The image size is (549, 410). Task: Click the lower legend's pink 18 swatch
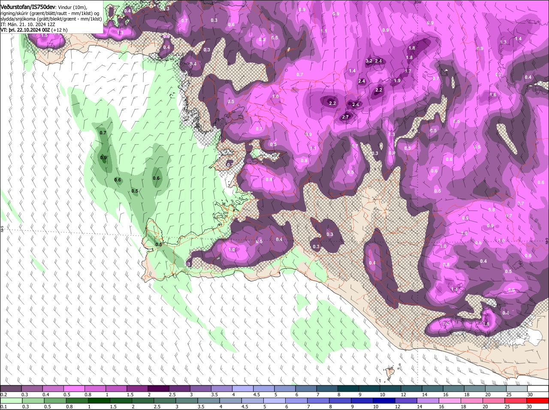(x=471, y=401)
